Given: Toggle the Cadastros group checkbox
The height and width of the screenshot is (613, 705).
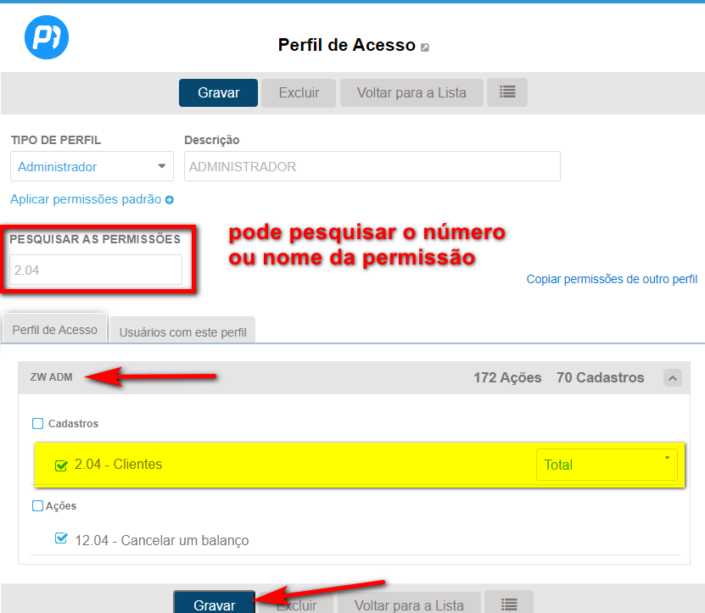Looking at the screenshot, I should tap(37, 423).
